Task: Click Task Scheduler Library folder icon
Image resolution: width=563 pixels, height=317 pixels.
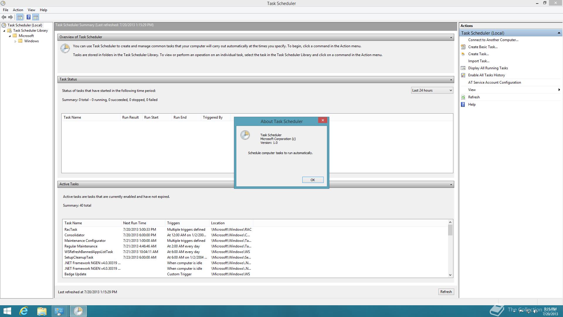Action: point(9,31)
